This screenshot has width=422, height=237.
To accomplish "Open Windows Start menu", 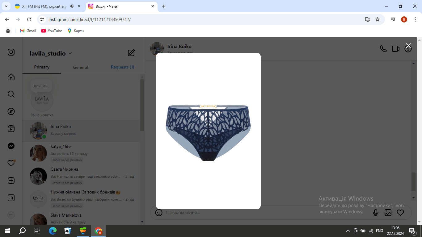I will (x=7, y=231).
